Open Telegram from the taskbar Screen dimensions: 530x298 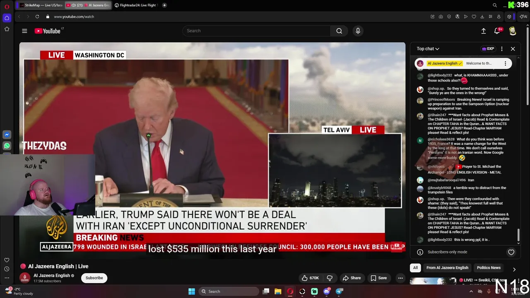tap(339, 291)
